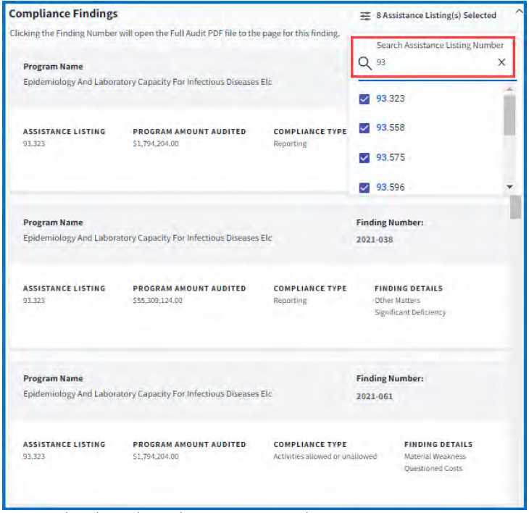Image resolution: width=529 pixels, height=513 pixels.
Task: Open finding number 2021-038
Action: click(375, 239)
